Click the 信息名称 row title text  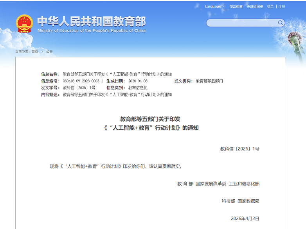tap(117, 74)
